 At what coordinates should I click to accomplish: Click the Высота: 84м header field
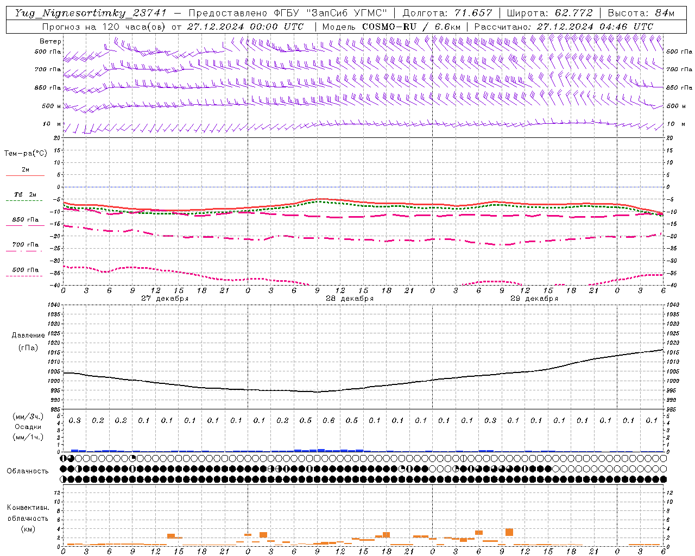pyautogui.click(x=641, y=13)
